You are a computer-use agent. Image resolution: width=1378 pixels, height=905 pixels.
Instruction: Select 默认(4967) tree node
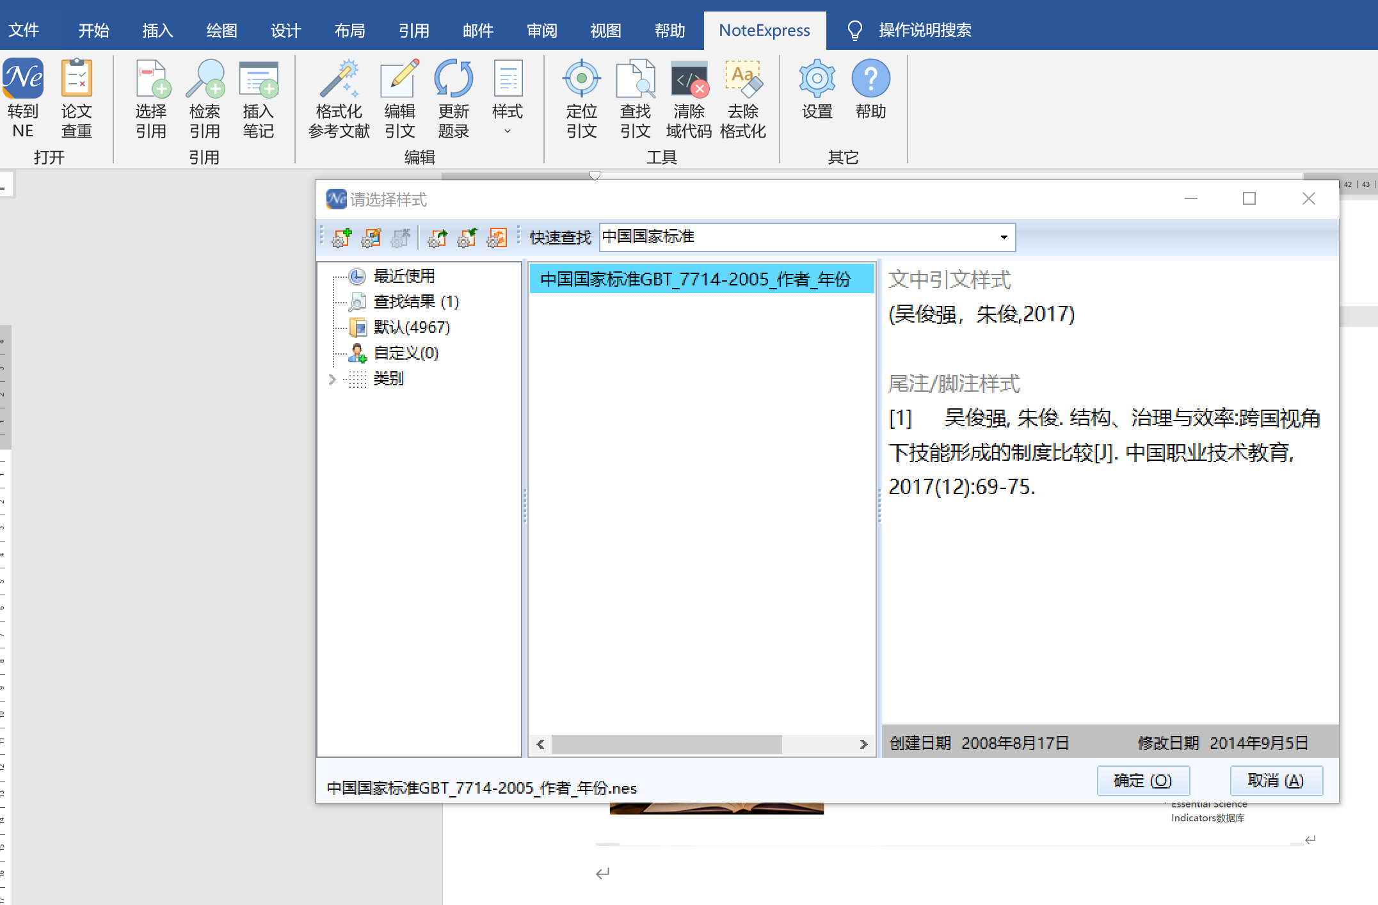[x=412, y=327]
